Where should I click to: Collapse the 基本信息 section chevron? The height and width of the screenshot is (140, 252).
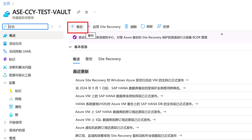tap(70, 47)
